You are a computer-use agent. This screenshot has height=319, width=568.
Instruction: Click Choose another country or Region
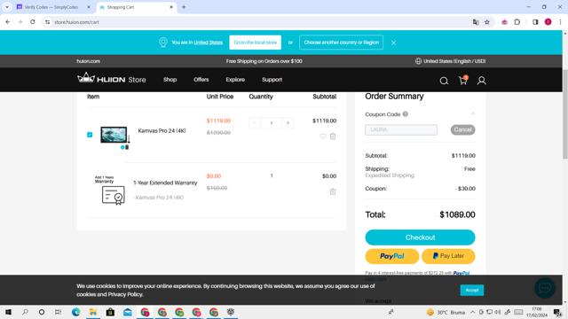(x=341, y=43)
